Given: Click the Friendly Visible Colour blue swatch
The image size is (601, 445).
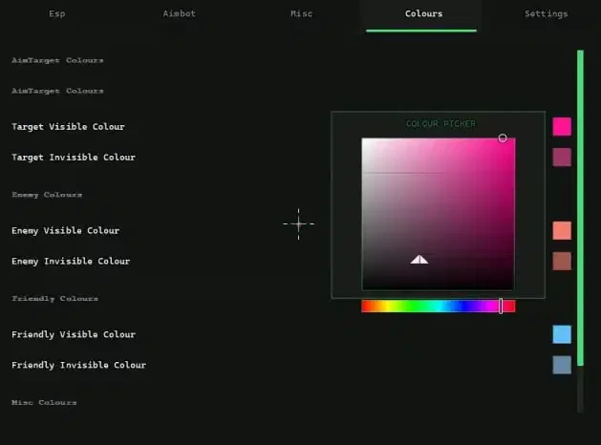Looking at the screenshot, I should point(562,334).
